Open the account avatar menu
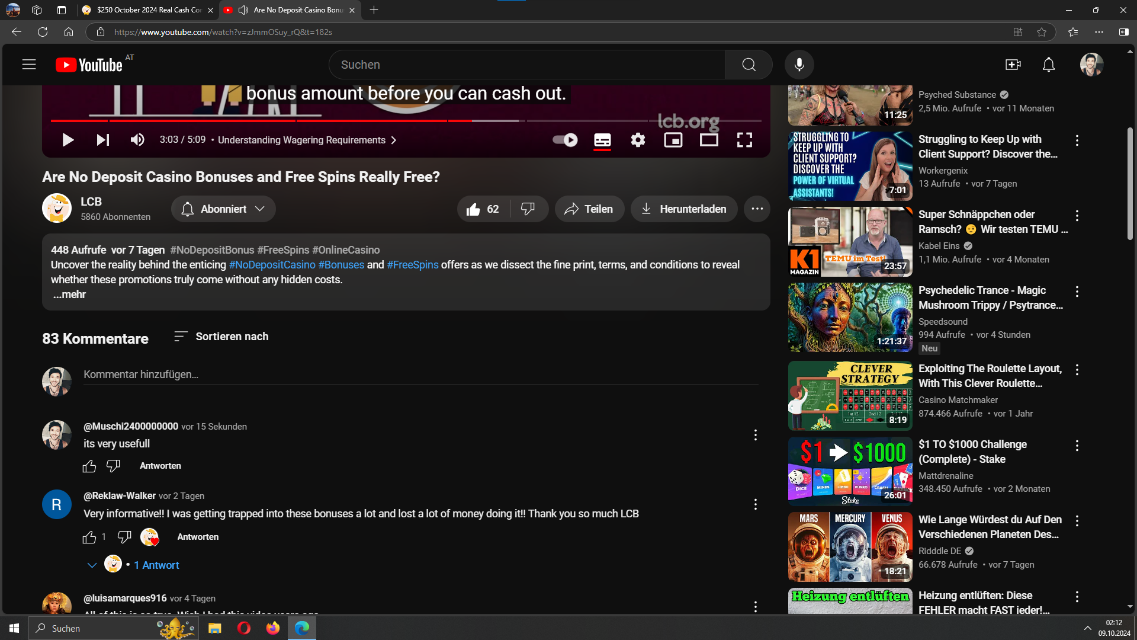This screenshot has height=640, width=1137. pos(1091,65)
